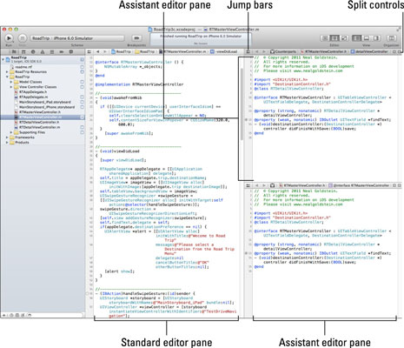Select the Debug navigator icon
This screenshot has width=404, height=348.
pyautogui.click(x=52, y=51)
